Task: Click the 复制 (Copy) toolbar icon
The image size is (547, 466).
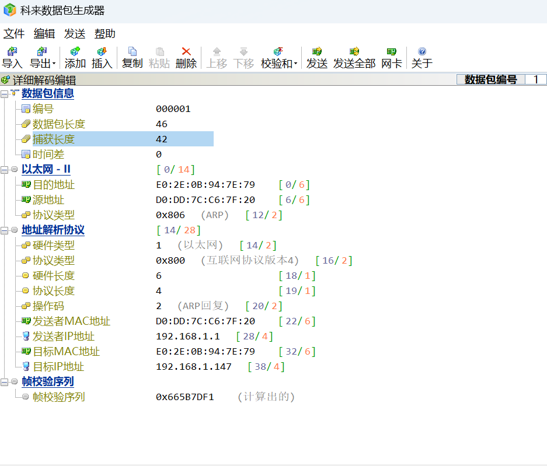Action: tap(132, 57)
